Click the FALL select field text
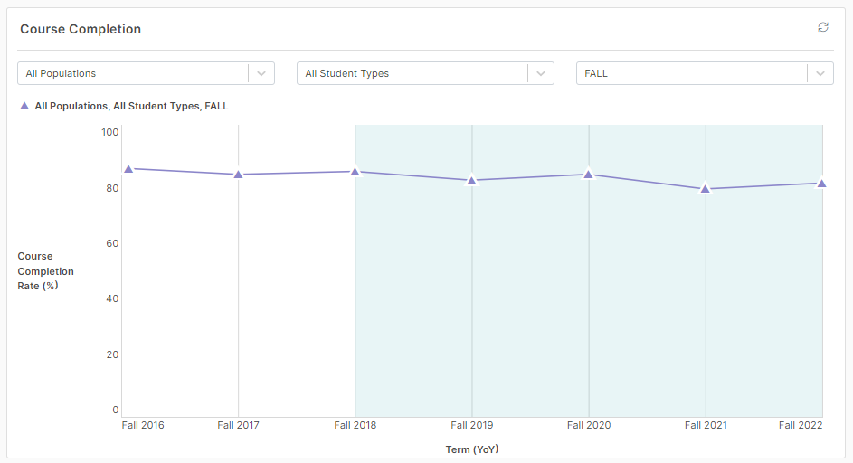853x463 pixels. pyautogui.click(x=596, y=73)
